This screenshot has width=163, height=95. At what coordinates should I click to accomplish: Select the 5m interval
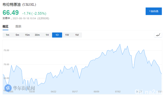(x=17, y=35)
